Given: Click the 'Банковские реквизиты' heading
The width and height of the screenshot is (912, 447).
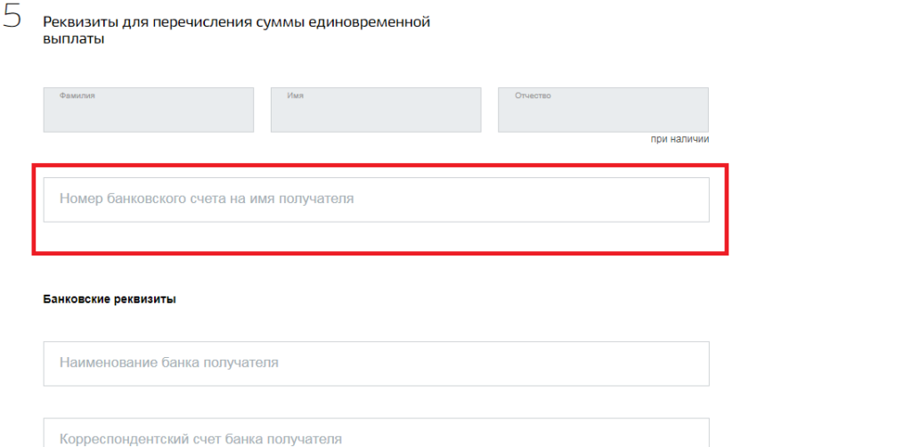Looking at the screenshot, I should pos(110,300).
